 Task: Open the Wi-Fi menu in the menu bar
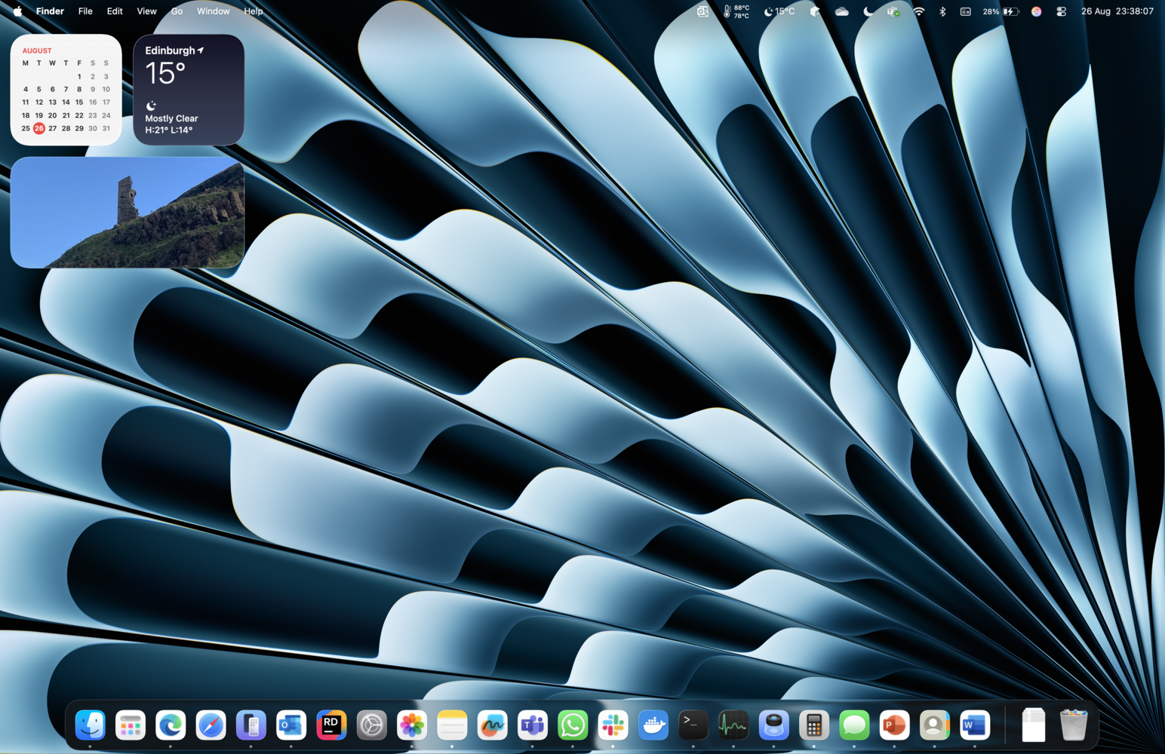[x=919, y=11]
